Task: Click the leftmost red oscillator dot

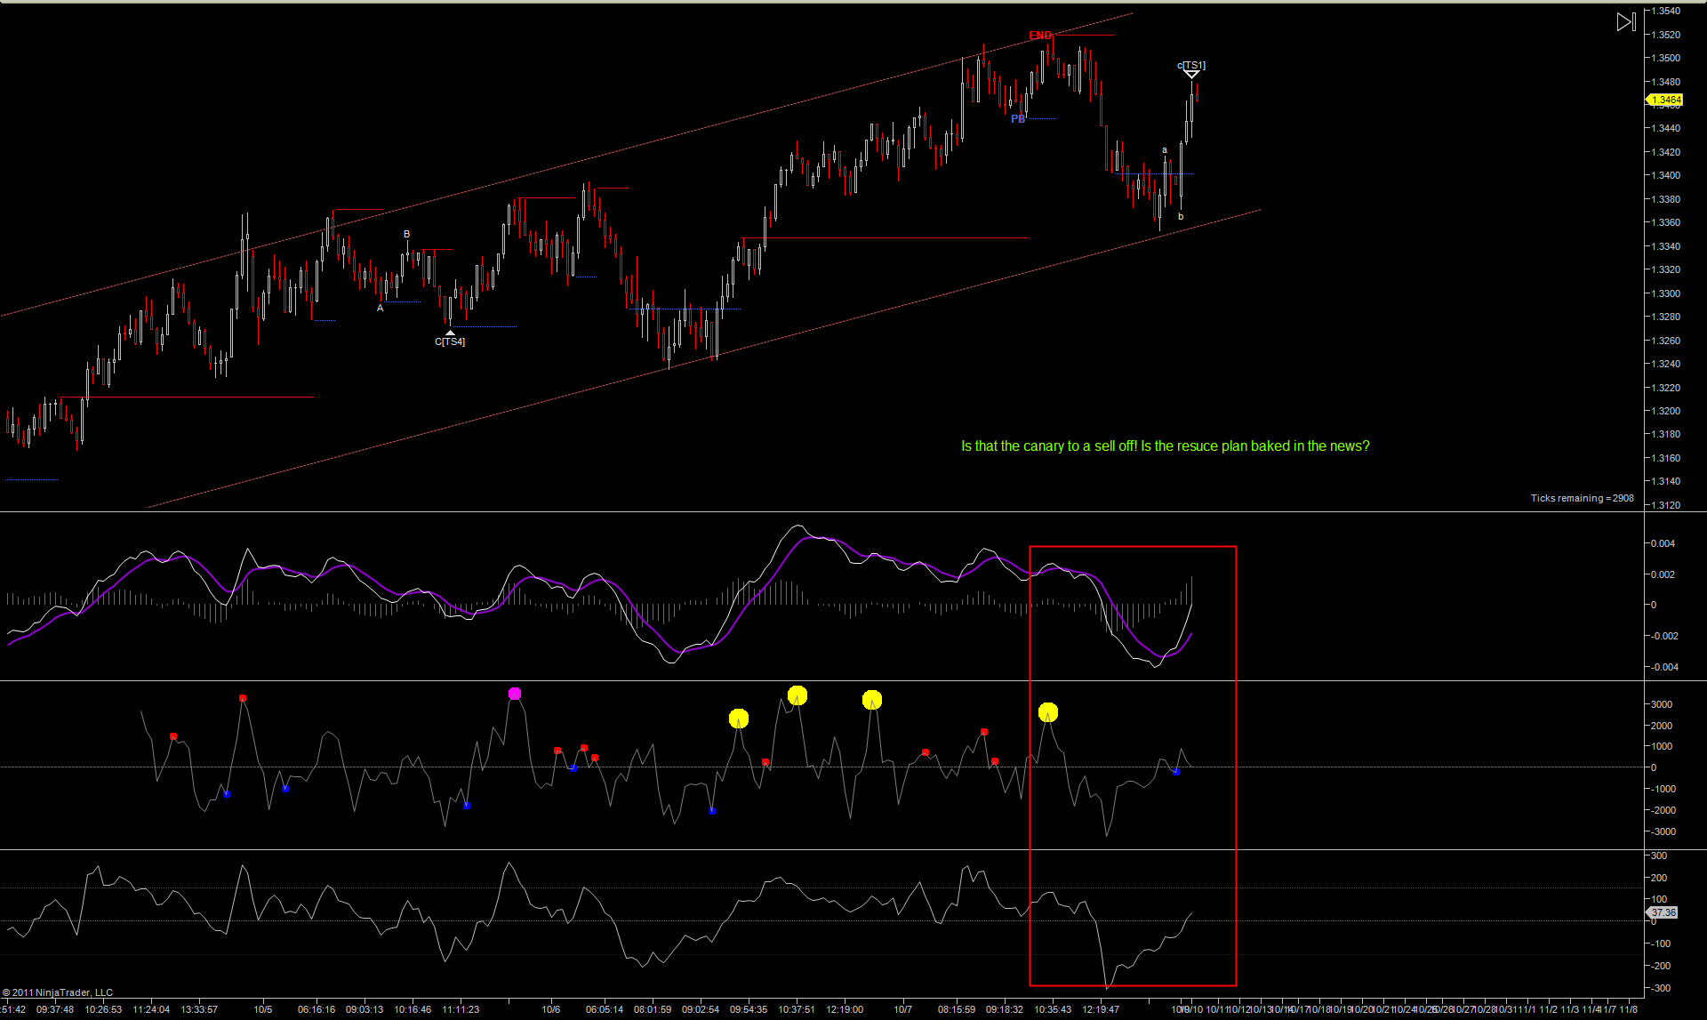Action: (x=173, y=736)
